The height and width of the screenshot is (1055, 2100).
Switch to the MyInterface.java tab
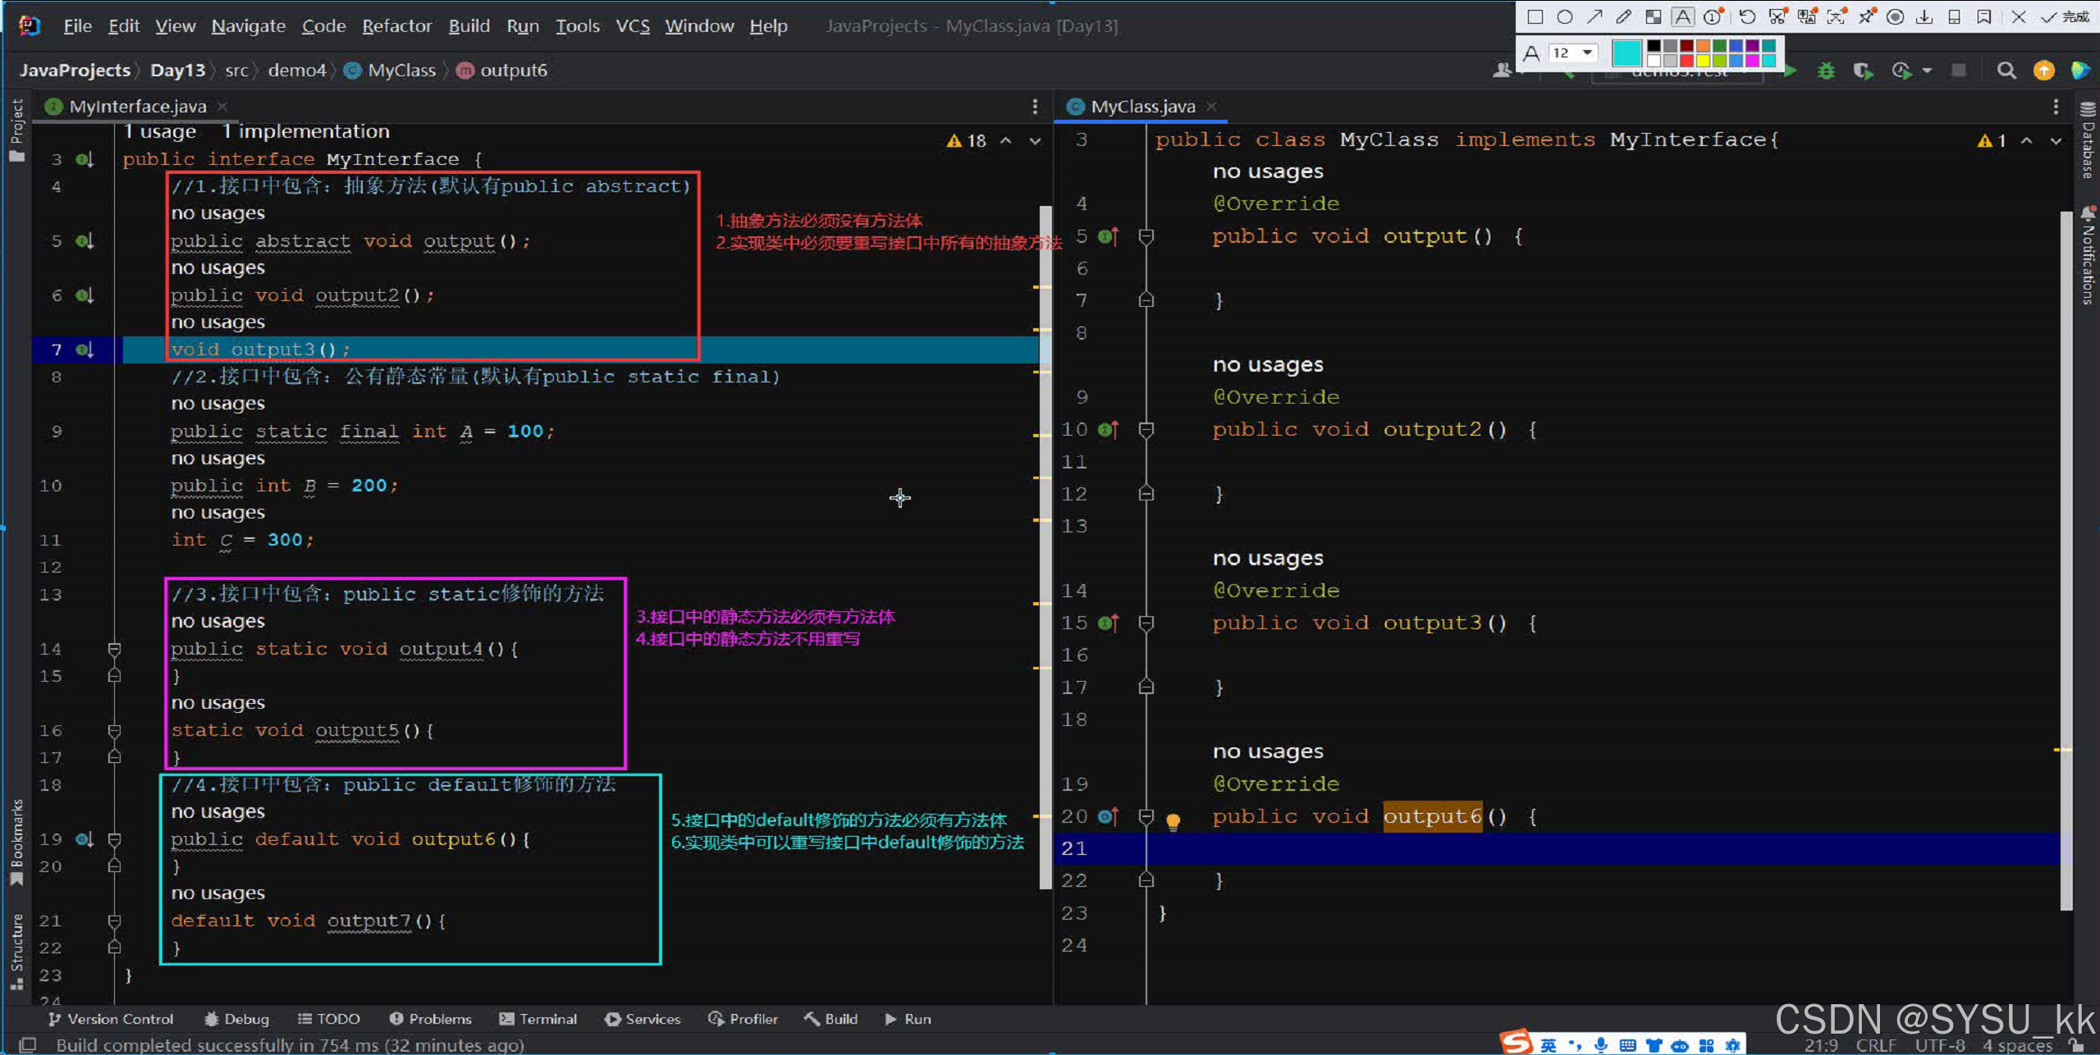click(x=137, y=107)
